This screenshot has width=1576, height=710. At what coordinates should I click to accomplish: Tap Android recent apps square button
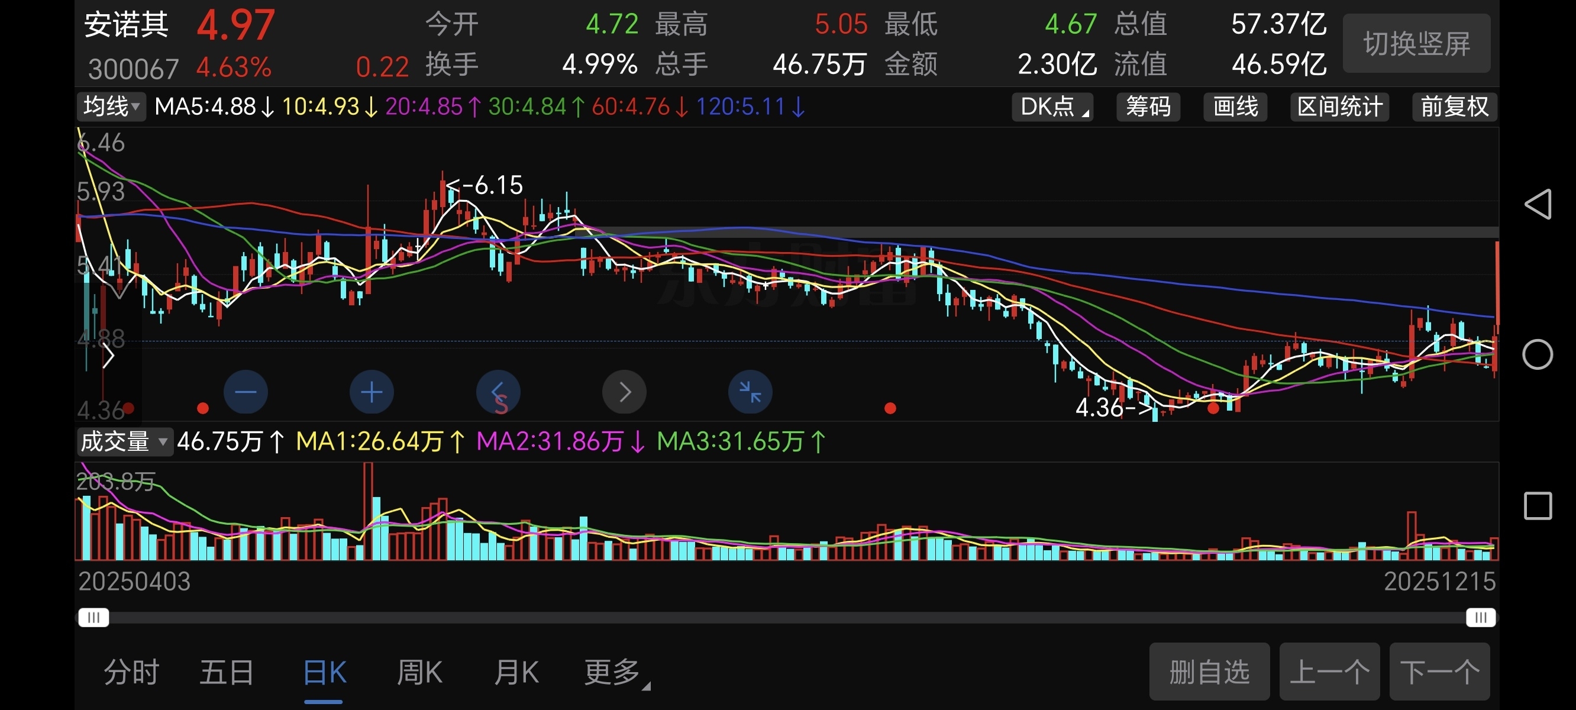[x=1538, y=505]
